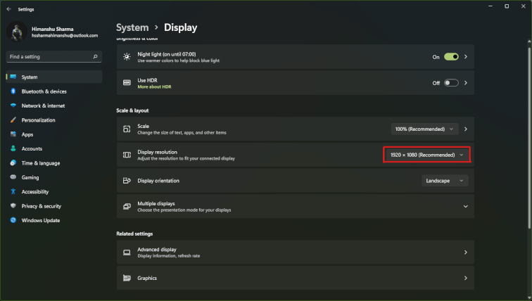The width and height of the screenshot is (532, 301).
Task: Click the Find a setting search box
Action: 49,56
